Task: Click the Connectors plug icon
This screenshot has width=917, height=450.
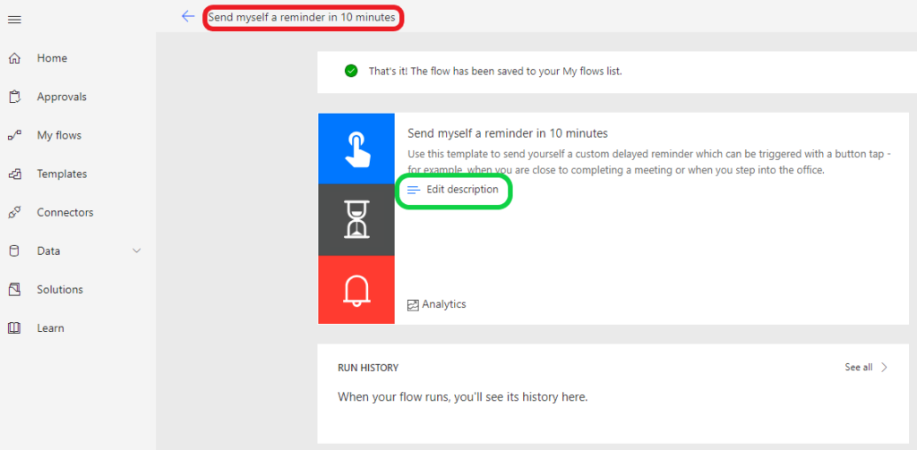Action: [x=14, y=213]
